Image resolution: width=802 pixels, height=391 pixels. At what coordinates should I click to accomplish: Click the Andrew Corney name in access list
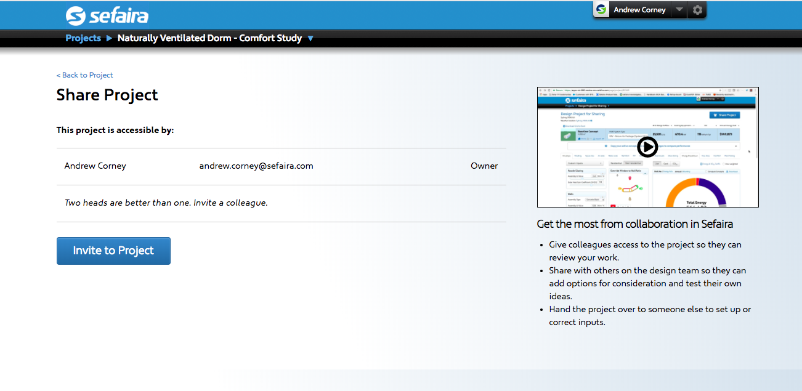tap(95, 166)
